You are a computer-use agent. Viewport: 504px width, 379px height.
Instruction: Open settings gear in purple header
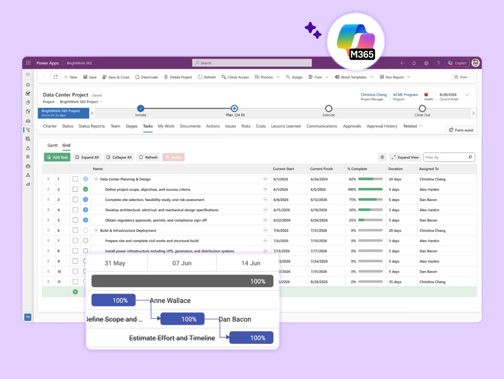pos(426,63)
